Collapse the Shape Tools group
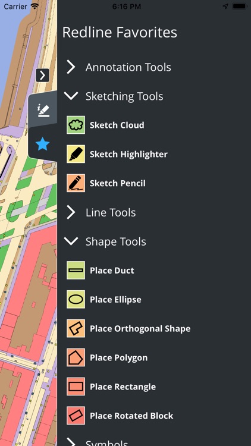This screenshot has height=446, width=251. click(71, 241)
